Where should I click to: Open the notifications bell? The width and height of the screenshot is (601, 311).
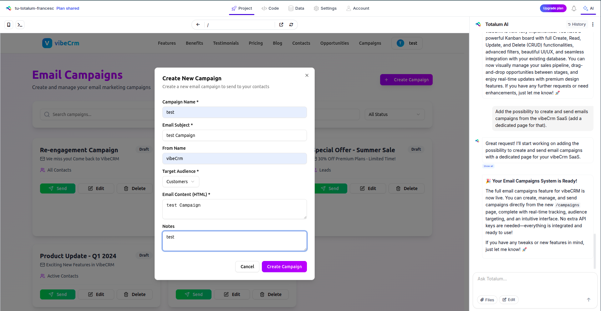tap(574, 8)
